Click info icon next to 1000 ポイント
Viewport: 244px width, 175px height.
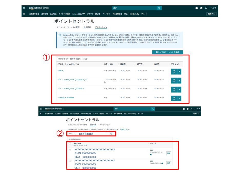(162, 163)
